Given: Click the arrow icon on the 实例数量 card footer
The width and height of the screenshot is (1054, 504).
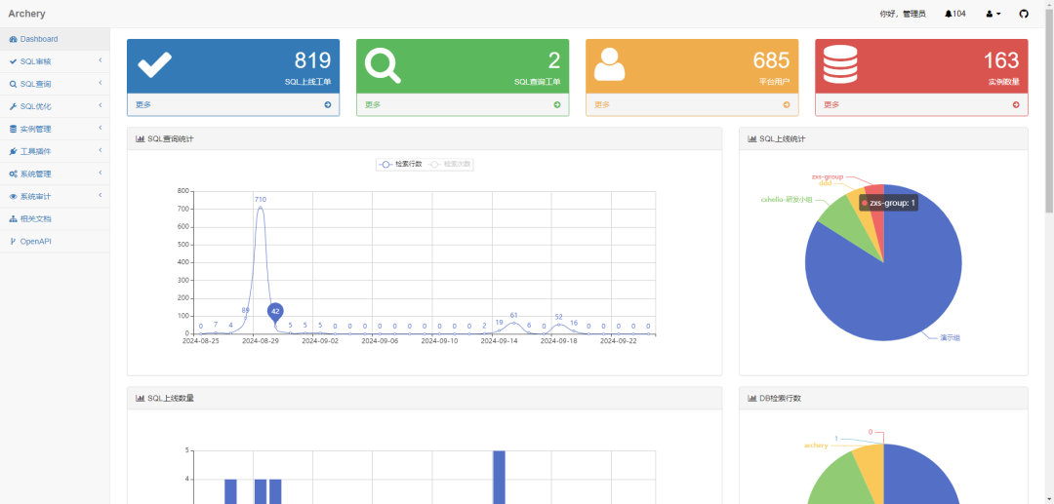Looking at the screenshot, I should click(1016, 104).
